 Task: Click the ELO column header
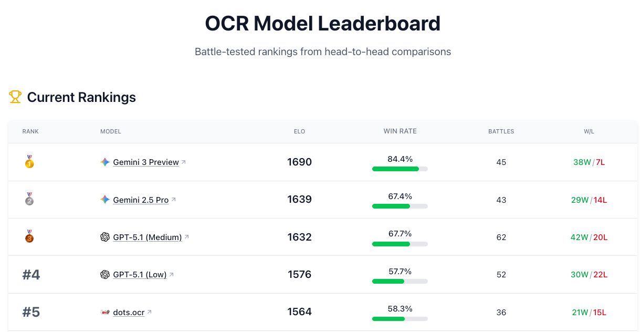[x=300, y=131]
